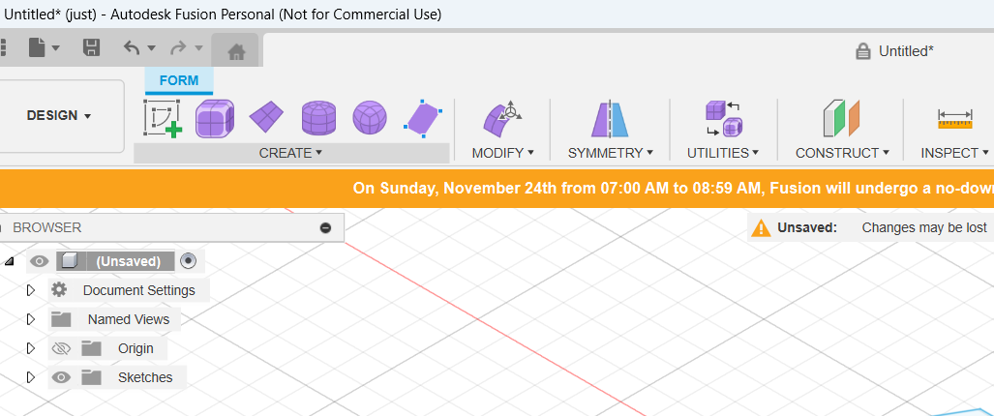
Task: Select the Plane form tool
Action: pyautogui.click(x=266, y=118)
